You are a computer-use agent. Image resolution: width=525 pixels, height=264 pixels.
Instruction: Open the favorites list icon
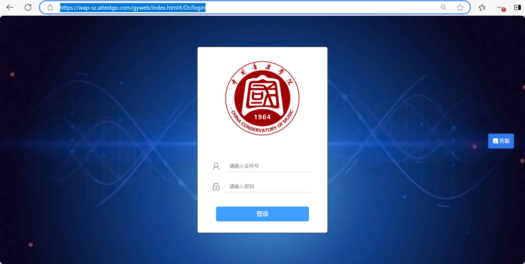coord(482,7)
